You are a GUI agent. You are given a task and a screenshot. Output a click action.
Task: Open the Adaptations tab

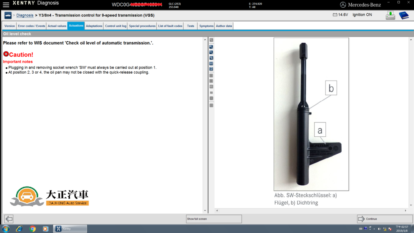94,26
